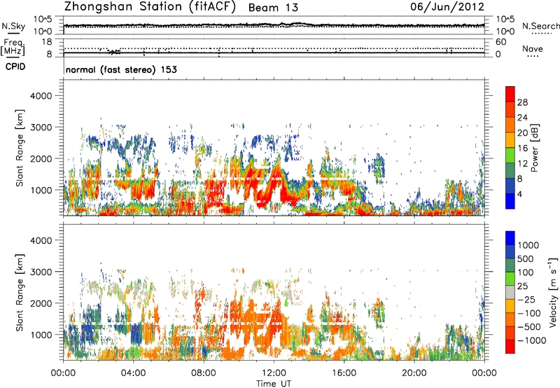Click the '60' Nave axis tick
Screen dimensions: 560x388
(500, 42)
